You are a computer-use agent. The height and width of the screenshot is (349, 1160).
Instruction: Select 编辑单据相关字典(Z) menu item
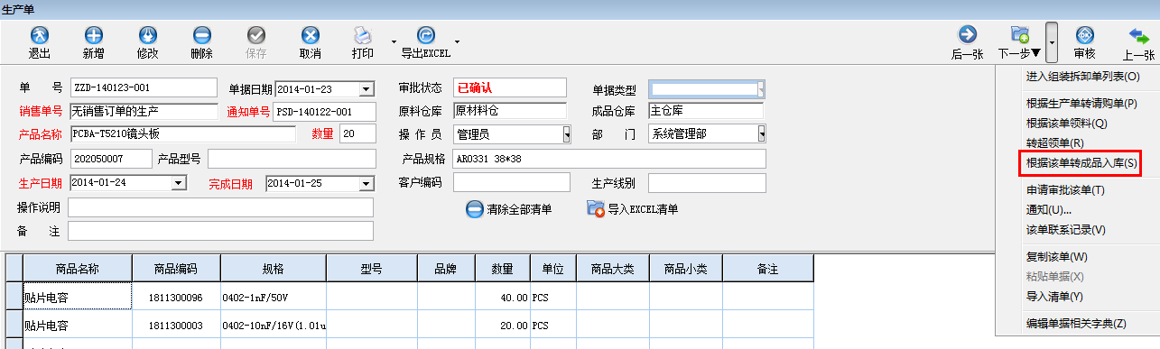pyautogui.click(x=1076, y=324)
